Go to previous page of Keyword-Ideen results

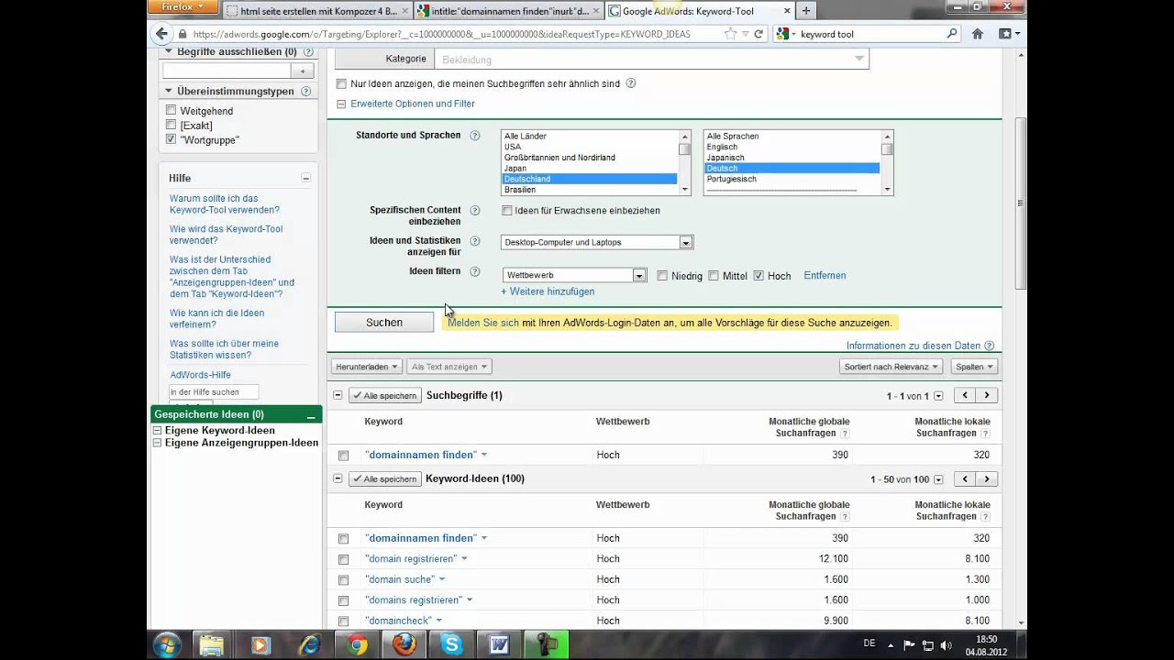click(965, 479)
